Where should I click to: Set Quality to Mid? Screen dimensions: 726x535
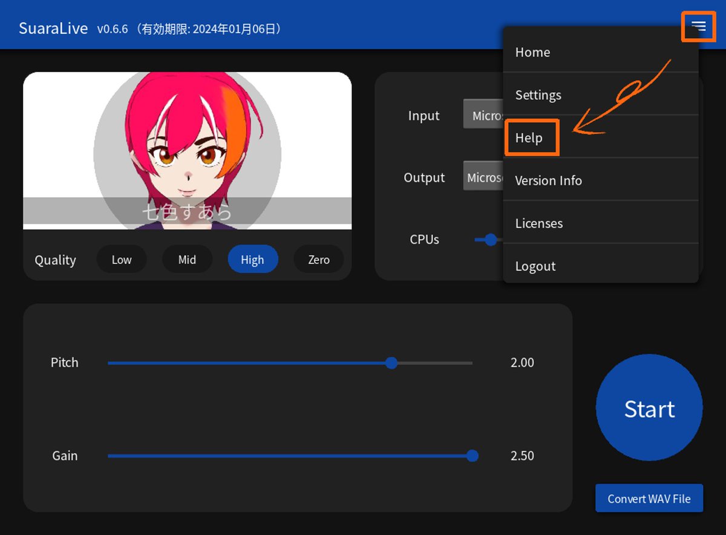click(x=187, y=260)
